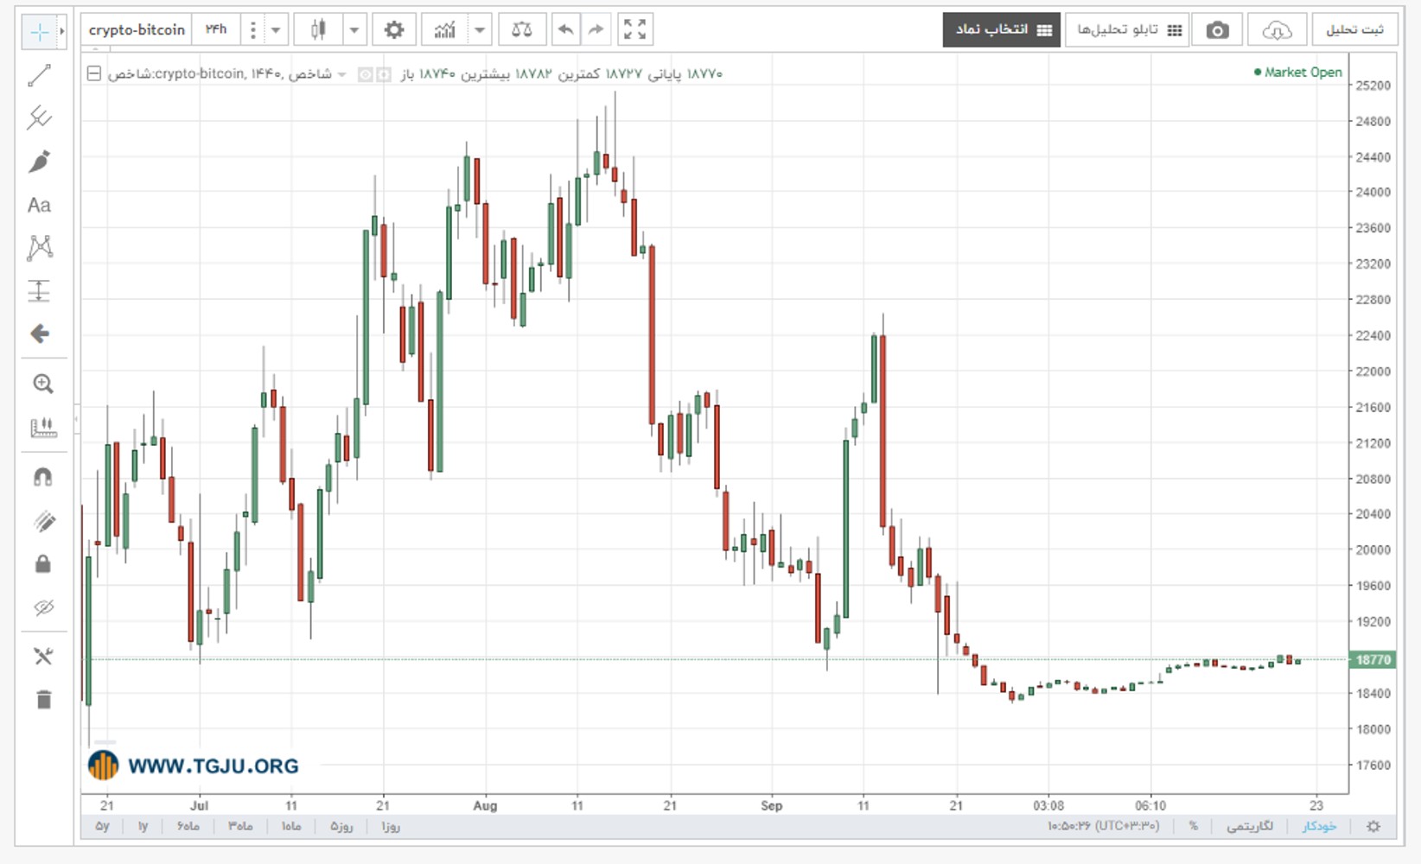Open chart properties gear icon
This screenshot has width=1421, height=864.
394,30
